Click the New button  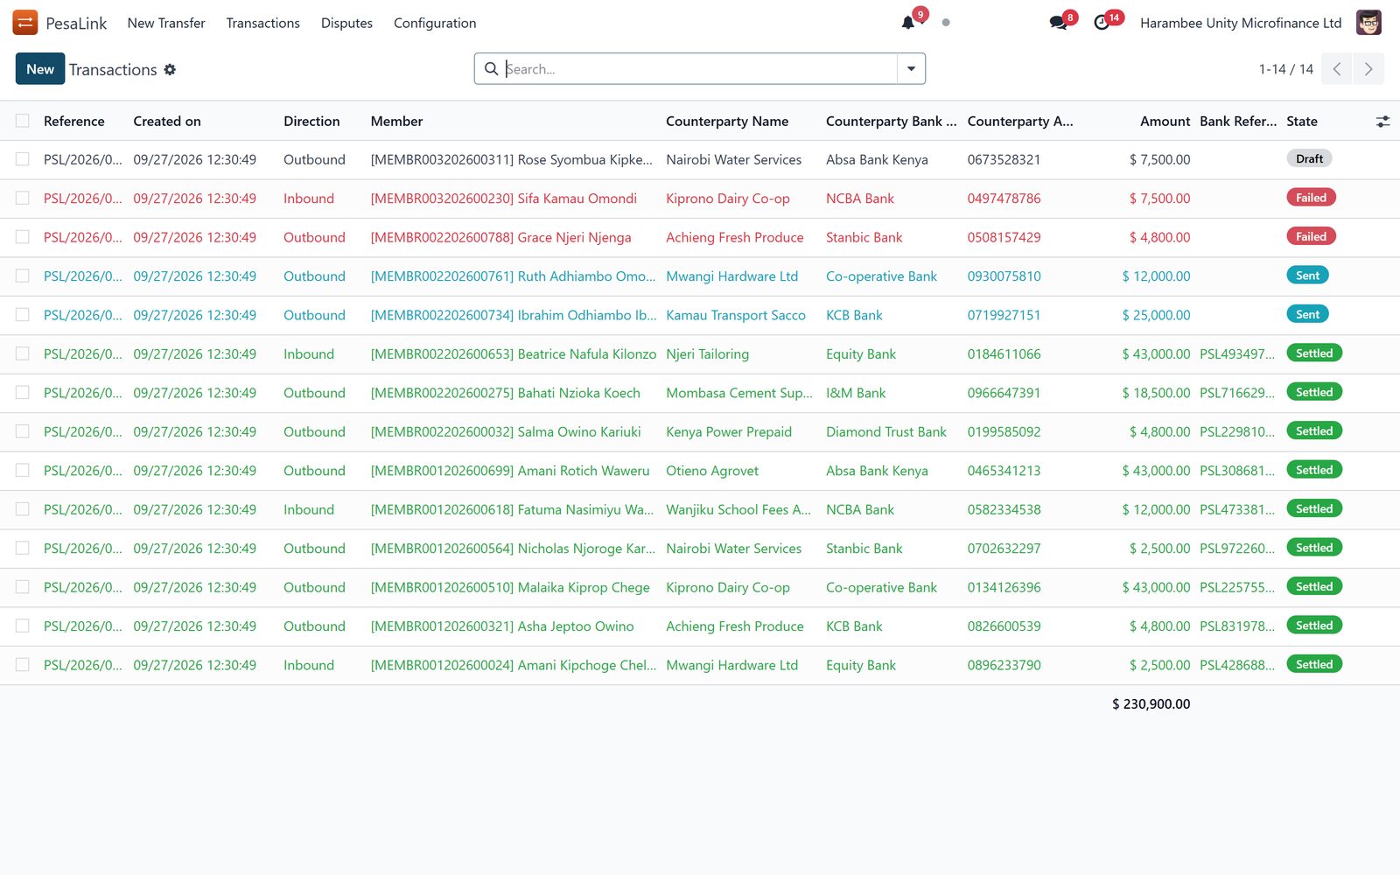(x=40, y=69)
